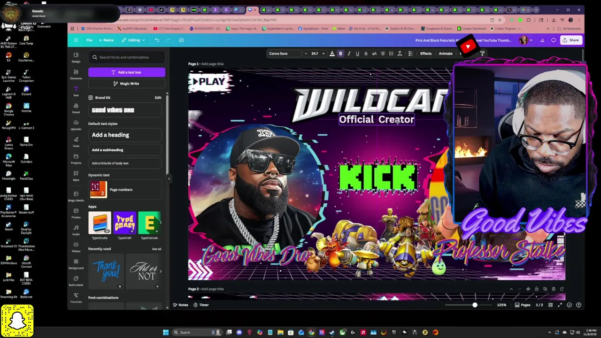Add a little bit of body text
The height and width of the screenshot is (338, 601).
click(x=125, y=163)
